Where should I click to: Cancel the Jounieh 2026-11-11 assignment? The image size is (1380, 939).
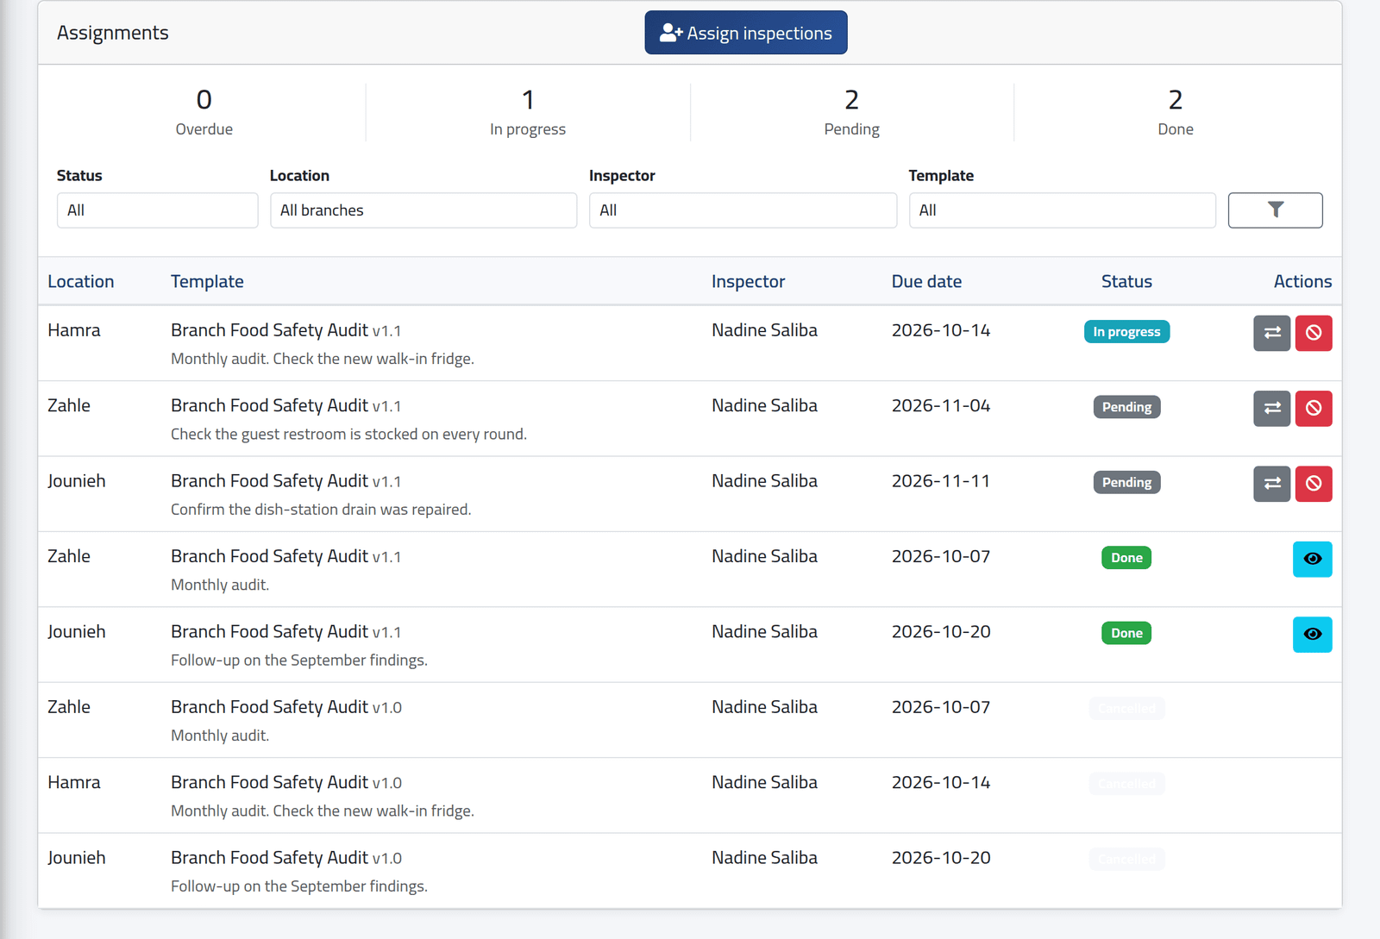point(1313,484)
